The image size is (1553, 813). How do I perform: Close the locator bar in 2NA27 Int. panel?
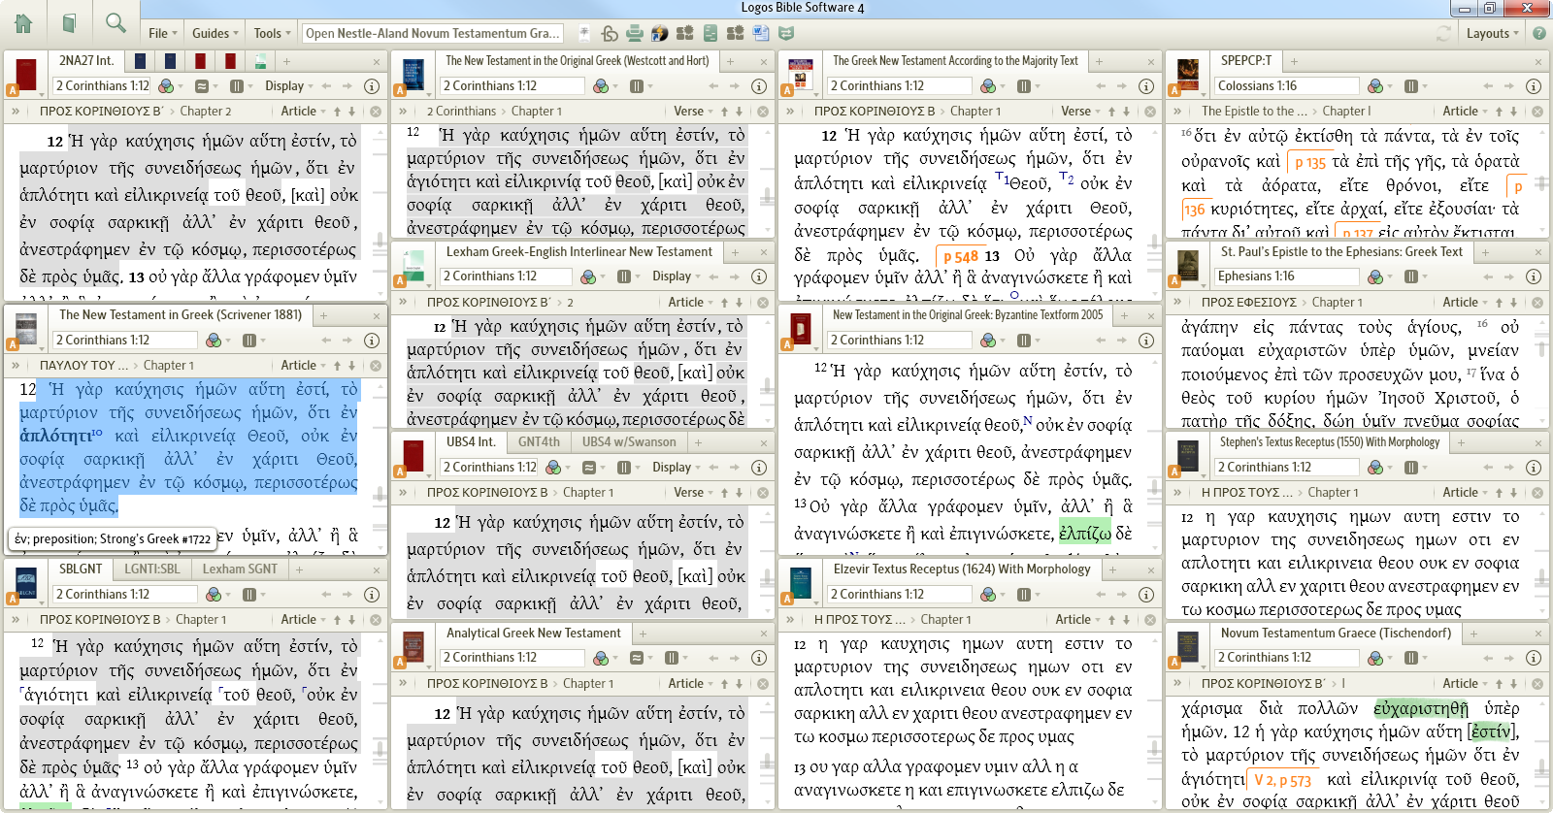coord(376,112)
